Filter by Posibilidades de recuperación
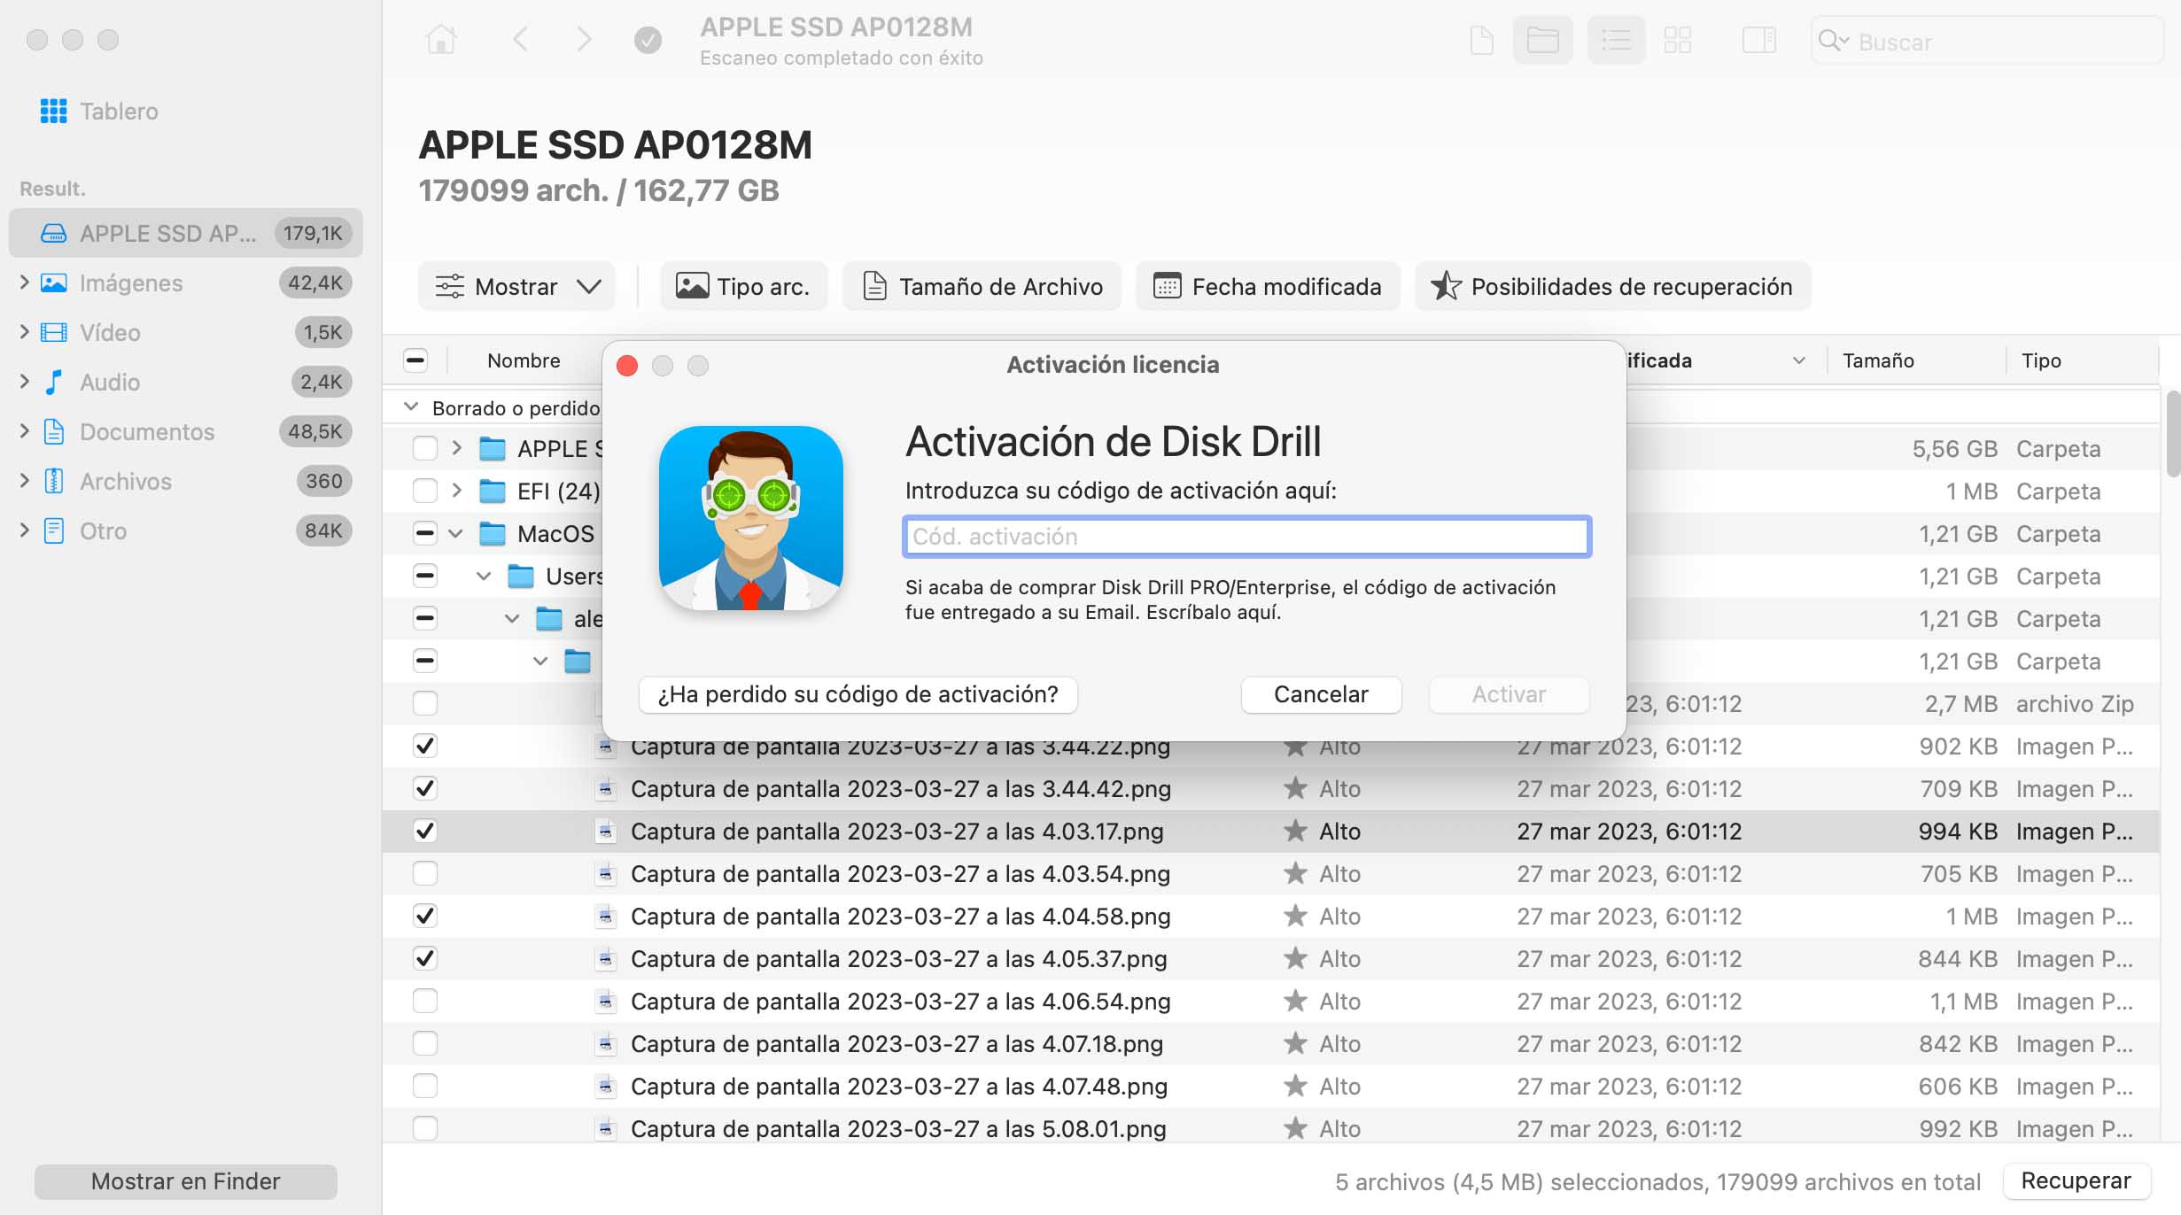The width and height of the screenshot is (2181, 1215). [1612, 286]
